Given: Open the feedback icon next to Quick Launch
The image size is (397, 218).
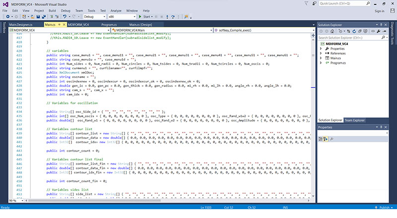Looking at the screenshot, I should 314,3.
